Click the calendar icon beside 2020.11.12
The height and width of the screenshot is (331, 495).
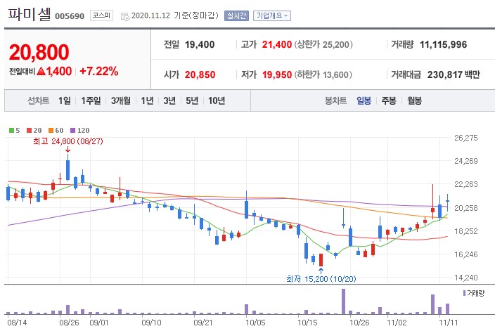[x=125, y=16]
